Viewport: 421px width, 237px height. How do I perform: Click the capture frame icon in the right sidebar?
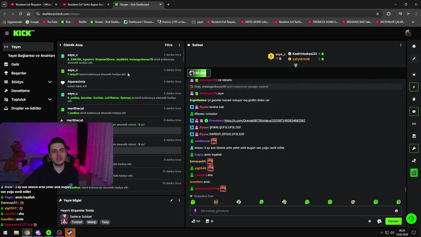[x=414, y=75]
